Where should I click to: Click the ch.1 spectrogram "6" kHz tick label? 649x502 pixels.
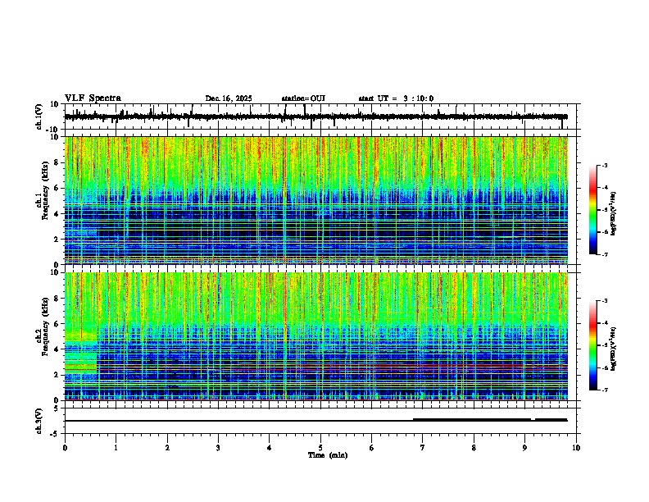(x=57, y=189)
